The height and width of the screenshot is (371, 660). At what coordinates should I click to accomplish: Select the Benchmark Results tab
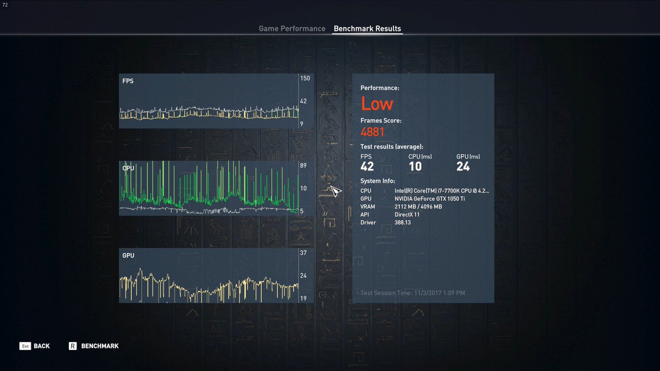click(x=367, y=29)
